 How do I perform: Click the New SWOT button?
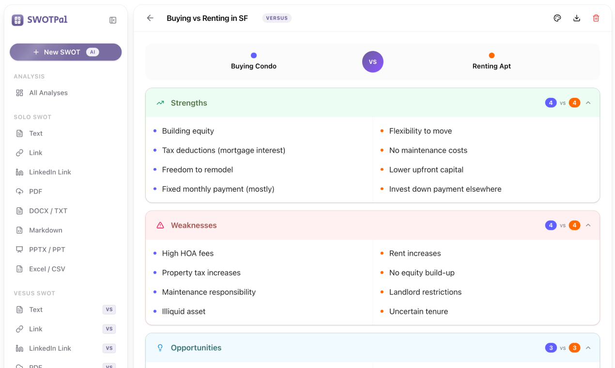click(65, 52)
